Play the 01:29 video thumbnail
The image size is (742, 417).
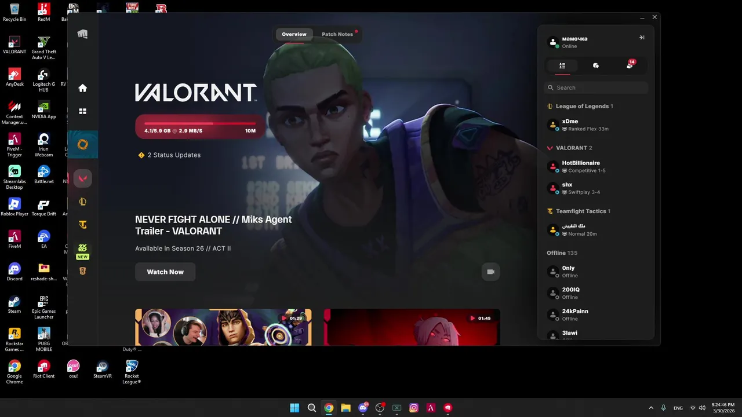[x=223, y=327]
